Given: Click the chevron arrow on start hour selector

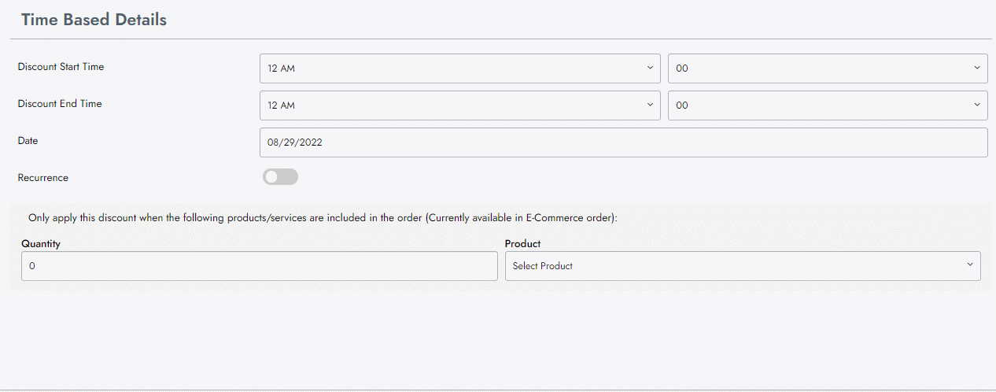Looking at the screenshot, I should click(x=650, y=68).
